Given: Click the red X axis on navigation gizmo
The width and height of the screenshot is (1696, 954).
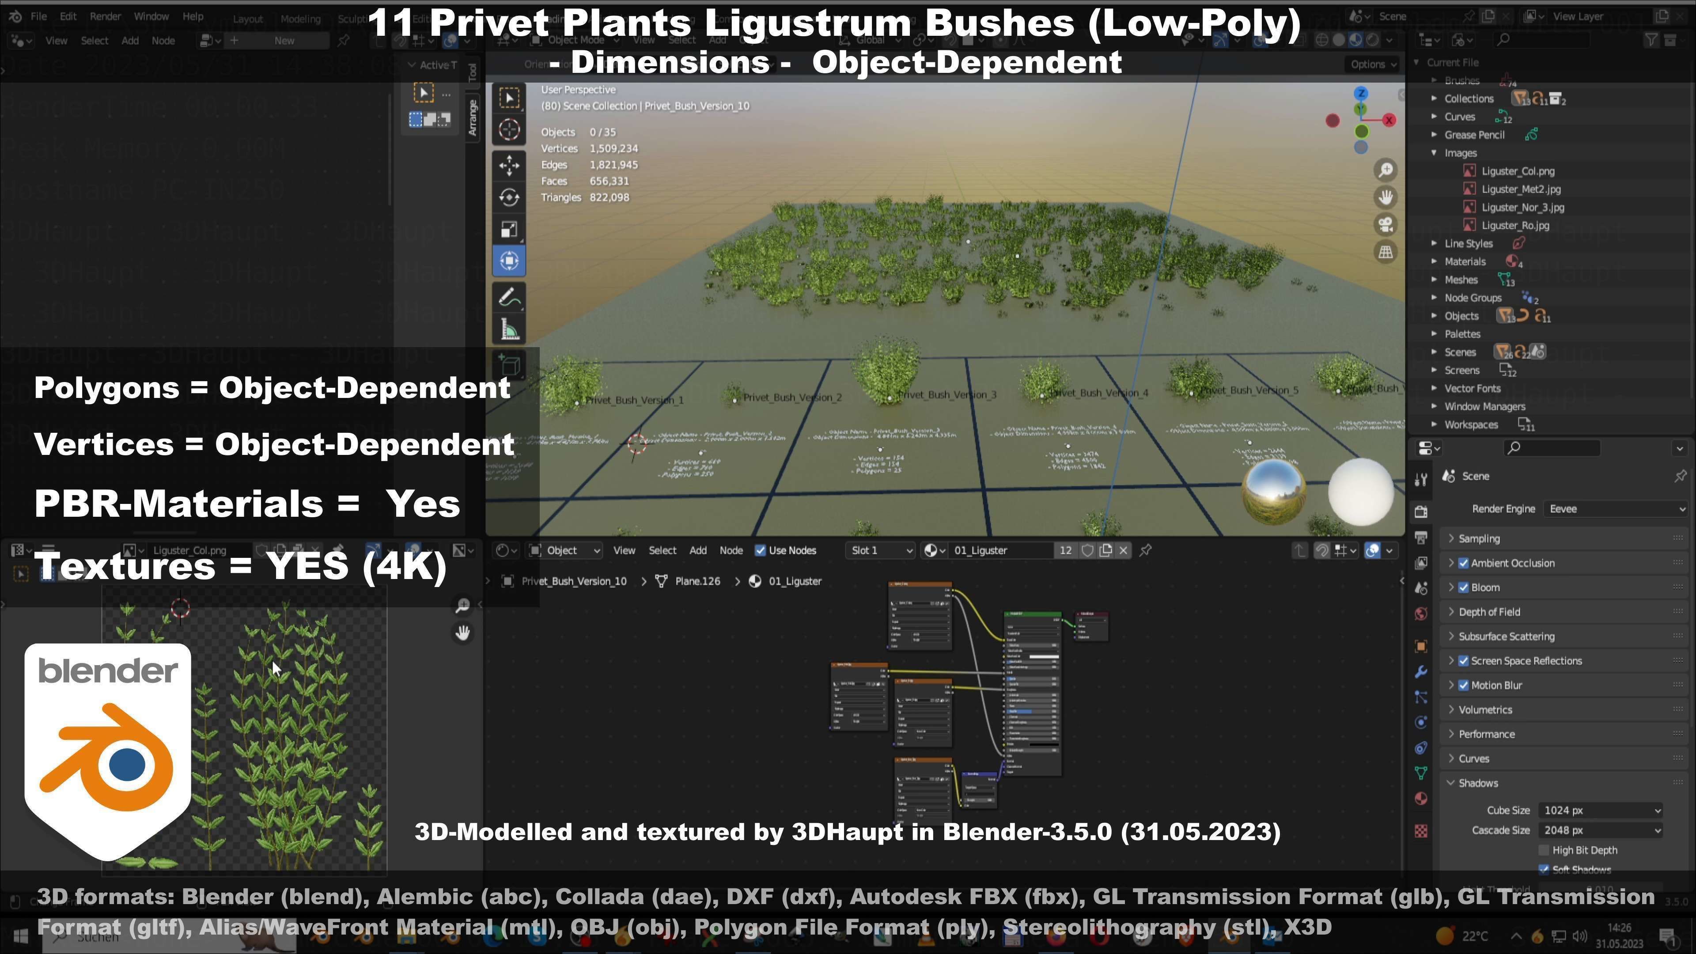Looking at the screenshot, I should [x=1389, y=120].
